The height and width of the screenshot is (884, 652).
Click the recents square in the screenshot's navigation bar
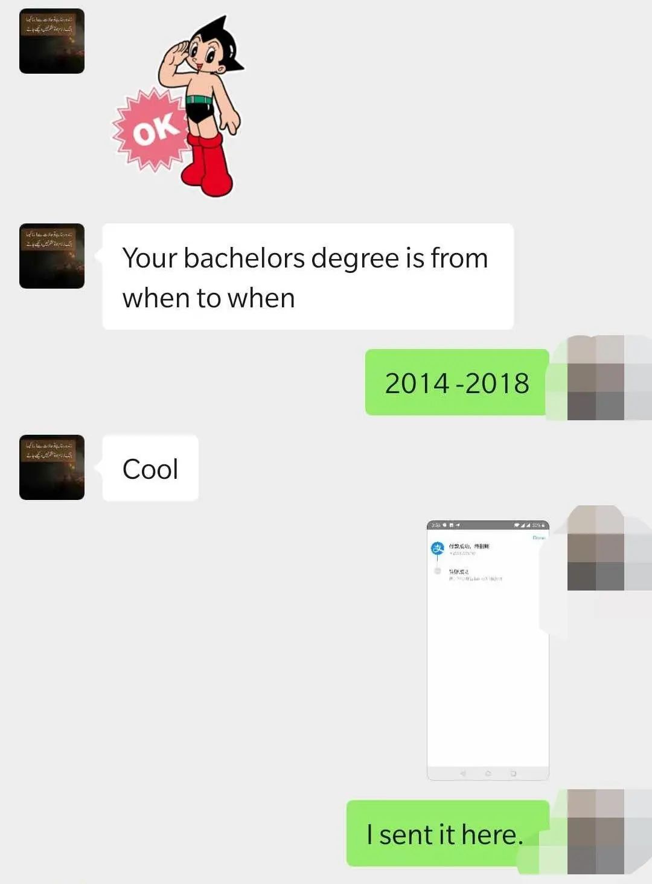click(513, 773)
